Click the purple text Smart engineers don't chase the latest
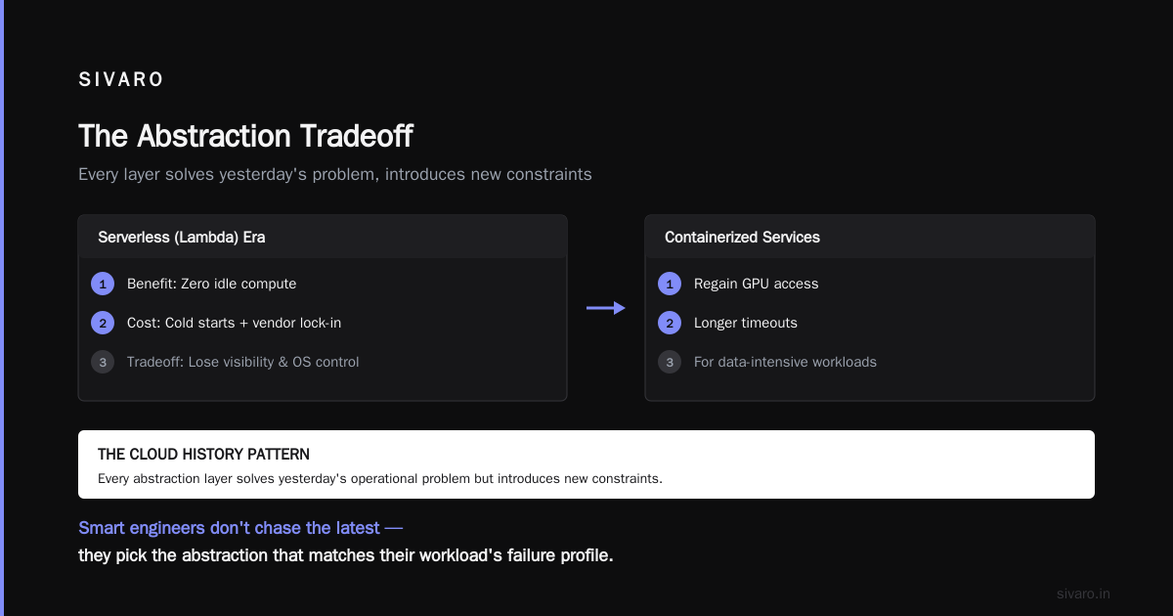 pyautogui.click(x=240, y=528)
